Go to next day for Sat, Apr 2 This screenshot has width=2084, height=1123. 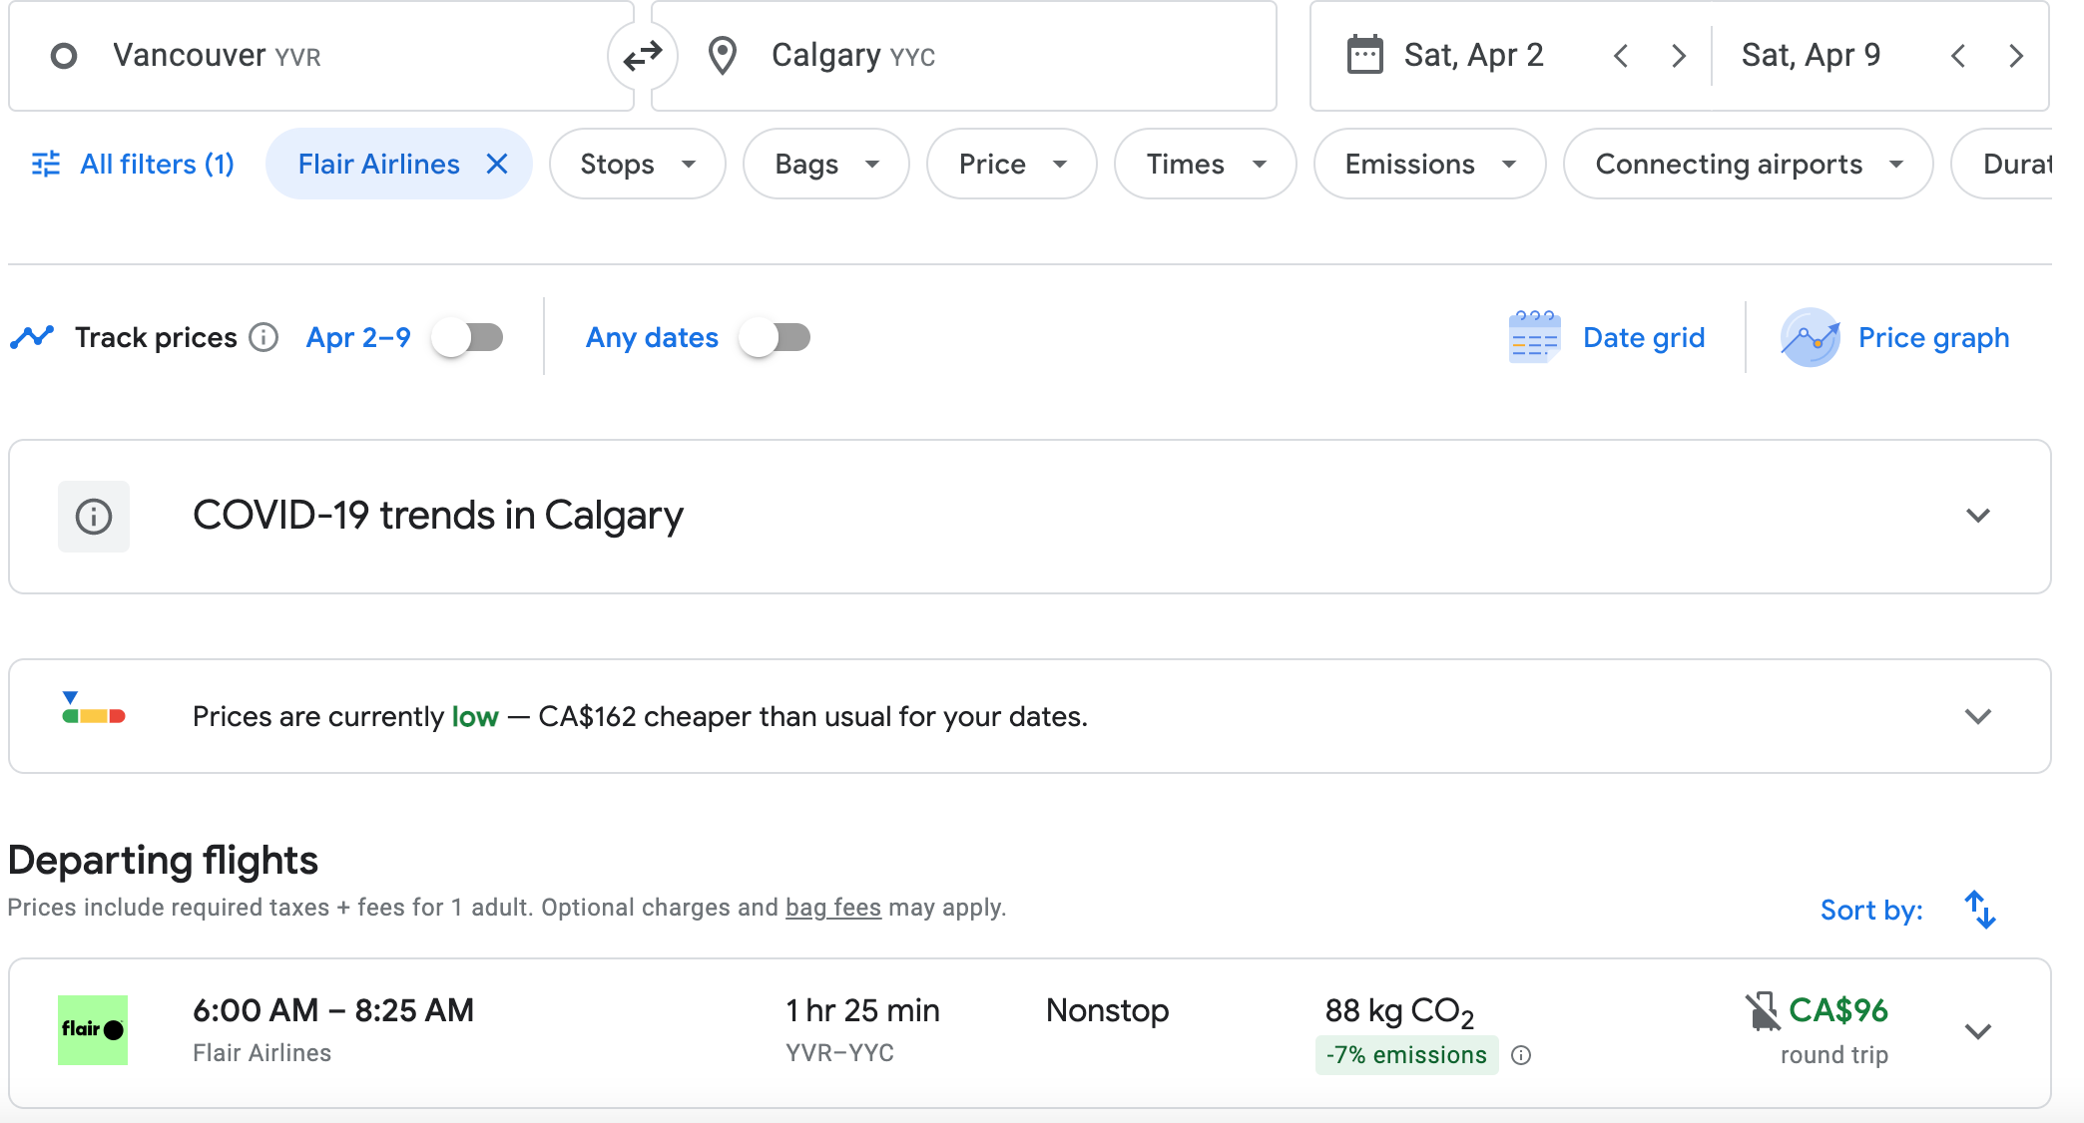coord(1679,56)
